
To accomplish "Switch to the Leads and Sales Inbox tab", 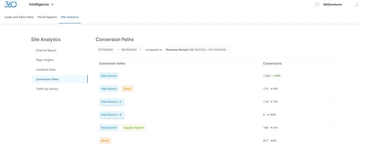I will point(19,17).
